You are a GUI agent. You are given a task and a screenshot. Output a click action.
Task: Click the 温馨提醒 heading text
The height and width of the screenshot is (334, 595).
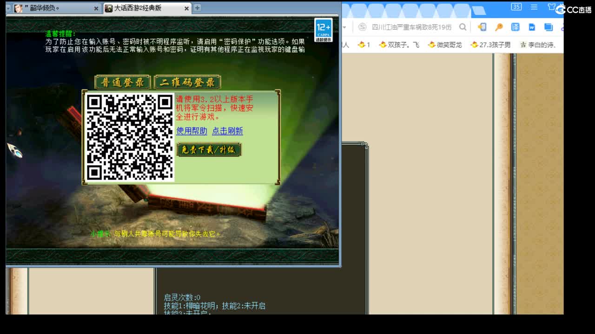60,34
